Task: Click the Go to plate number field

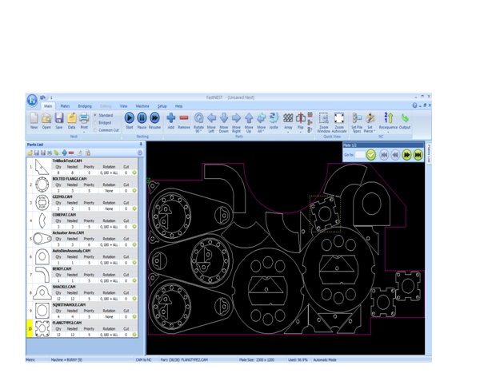Action: click(x=359, y=155)
